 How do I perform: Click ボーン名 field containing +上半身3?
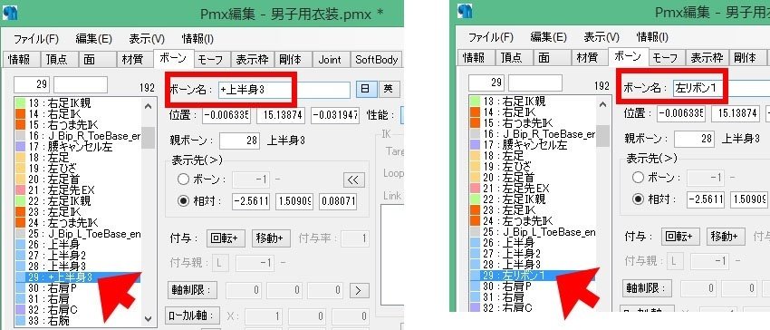click(x=284, y=90)
